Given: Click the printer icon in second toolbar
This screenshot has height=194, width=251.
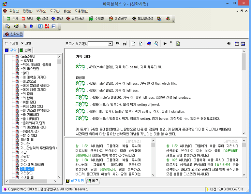Looking at the screenshot, I should (x=16, y=26).
